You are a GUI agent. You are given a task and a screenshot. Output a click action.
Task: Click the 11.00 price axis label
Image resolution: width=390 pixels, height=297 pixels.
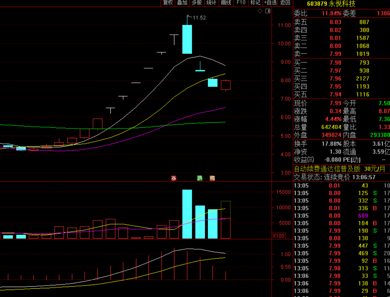click(x=284, y=25)
